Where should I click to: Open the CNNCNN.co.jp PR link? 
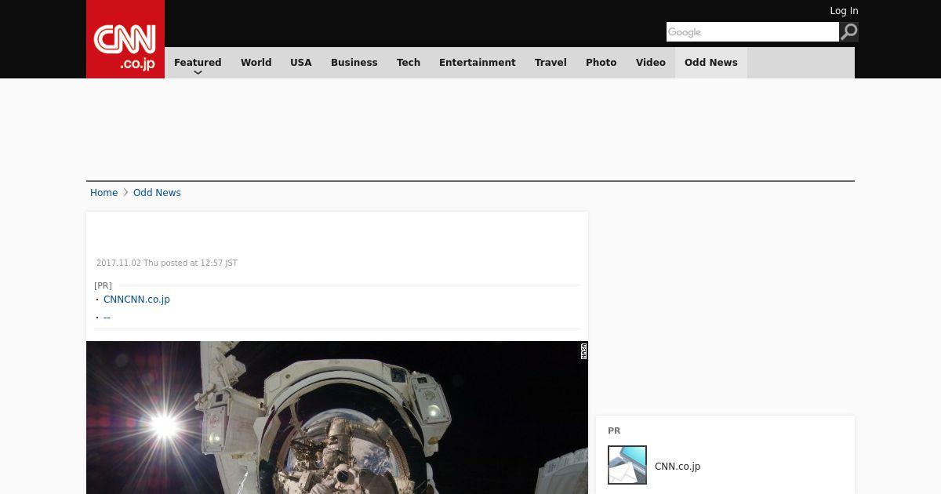[x=136, y=300]
